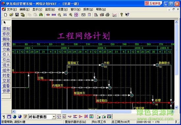Open print preview icon with magnifier page
The height and width of the screenshot is (125, 181).
point(96,15)
